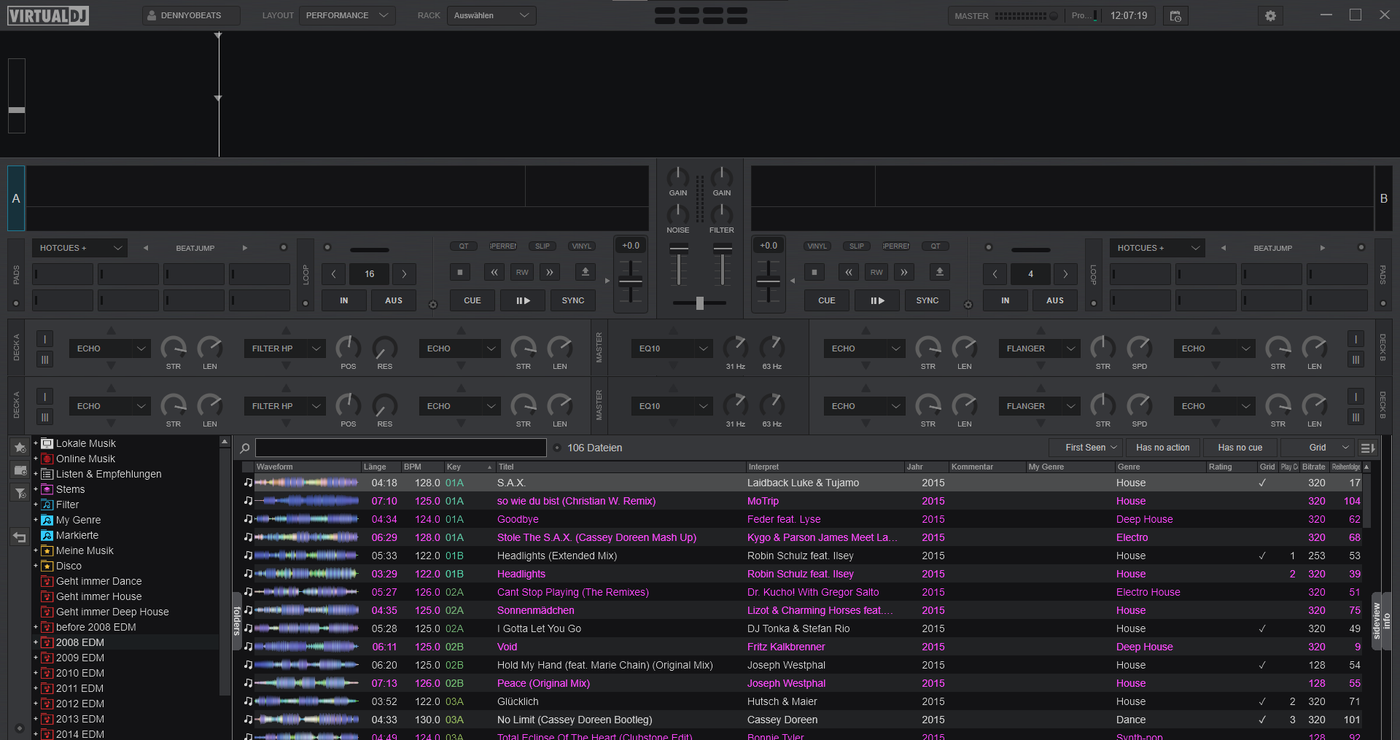The image size is (1400, 740).
Task: Open the settings gear icon
Action: 1270,15
